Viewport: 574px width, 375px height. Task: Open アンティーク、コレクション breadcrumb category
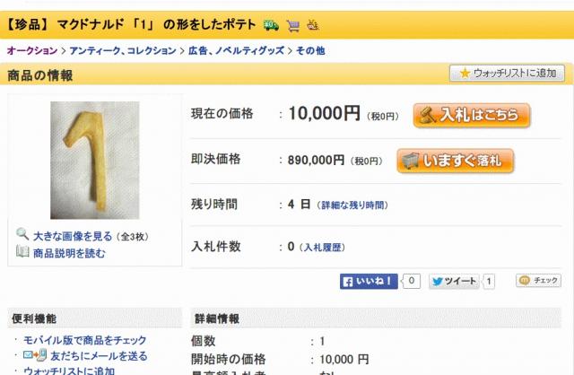tap(123, 50)
